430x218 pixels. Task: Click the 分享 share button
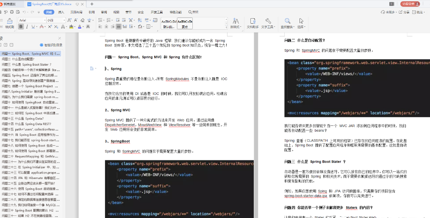point(404,12)
